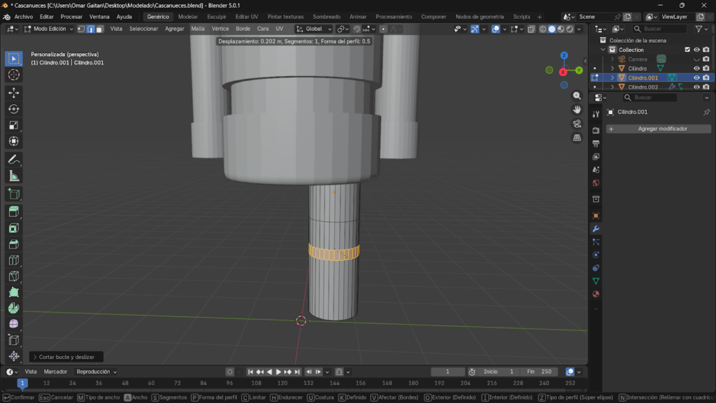716x403 pixels.
Task: Uncheck the Collection checkbox in the outliner
Action: pyautogui.click(x=687, y=50)
